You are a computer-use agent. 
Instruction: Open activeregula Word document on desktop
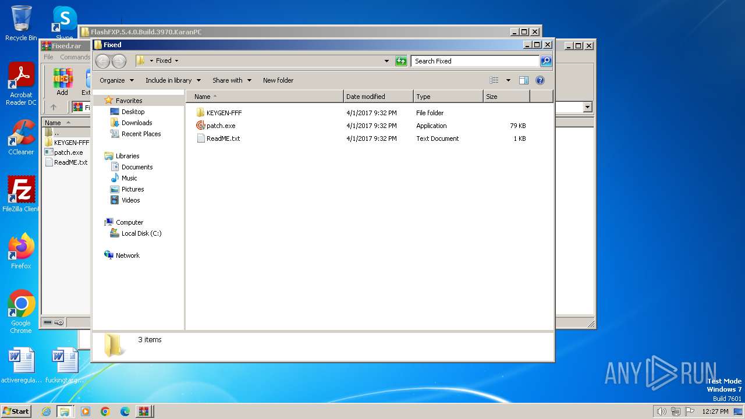click(x=21, y=365)
